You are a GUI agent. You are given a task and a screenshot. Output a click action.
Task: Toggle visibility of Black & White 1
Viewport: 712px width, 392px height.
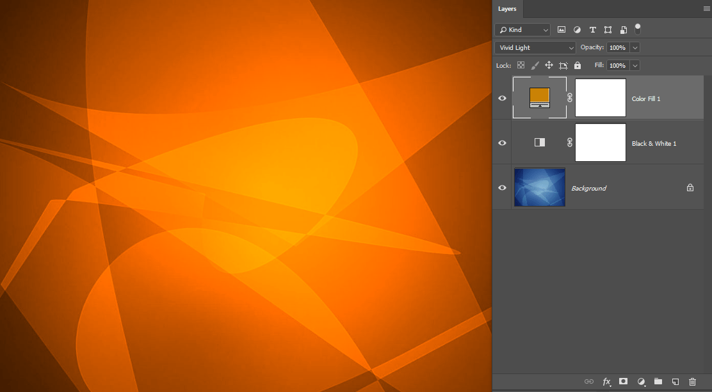tap(502, 143)
